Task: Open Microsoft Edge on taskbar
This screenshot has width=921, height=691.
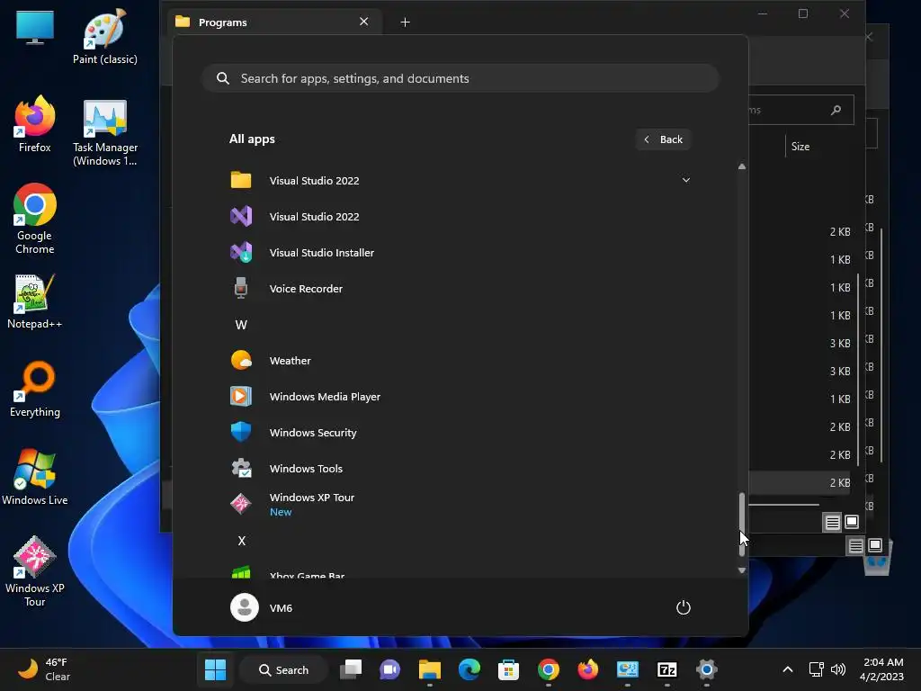Action: coord(469,669)
